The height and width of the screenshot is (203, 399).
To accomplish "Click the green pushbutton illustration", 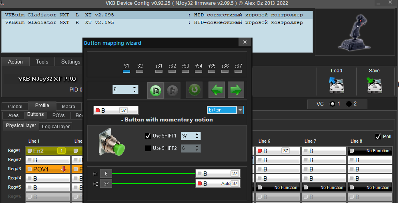I will click(112, 142).
